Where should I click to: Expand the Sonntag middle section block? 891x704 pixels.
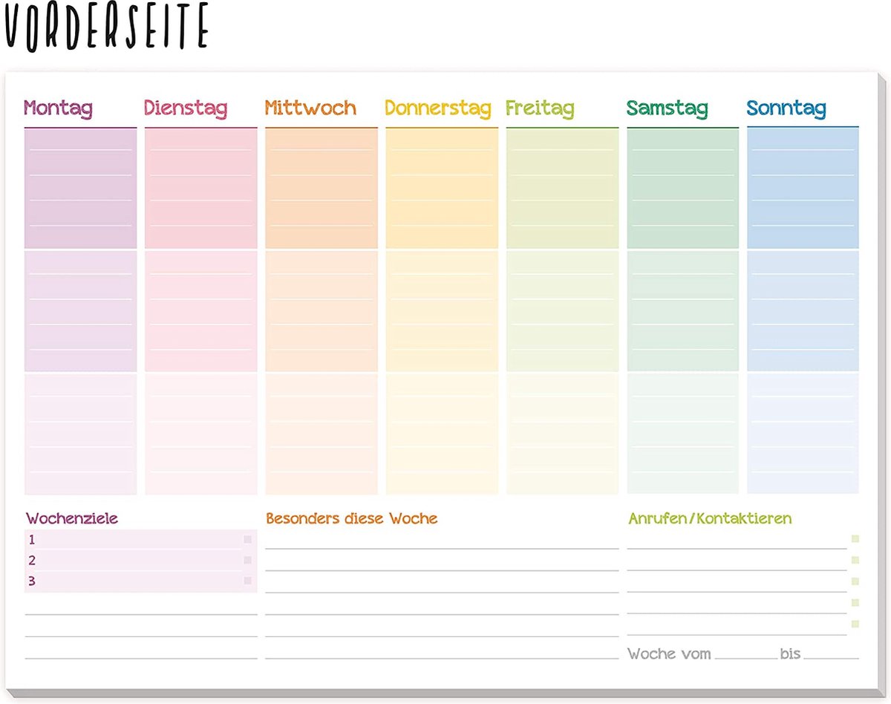(x=803, y=308)
